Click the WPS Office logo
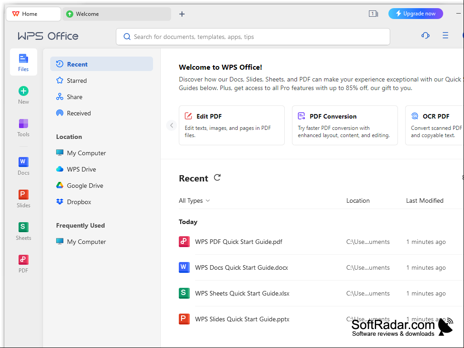 pyautogui.click(x=48, y=36)
